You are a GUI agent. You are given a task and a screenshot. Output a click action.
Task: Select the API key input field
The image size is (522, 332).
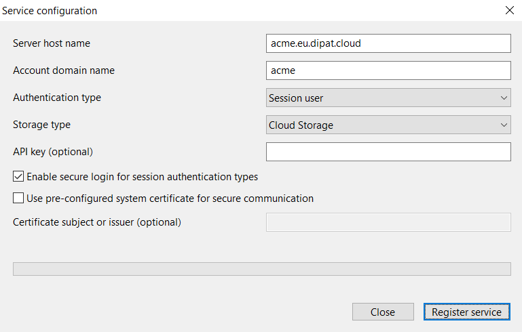pyautogui.click(x=388, y=152)
